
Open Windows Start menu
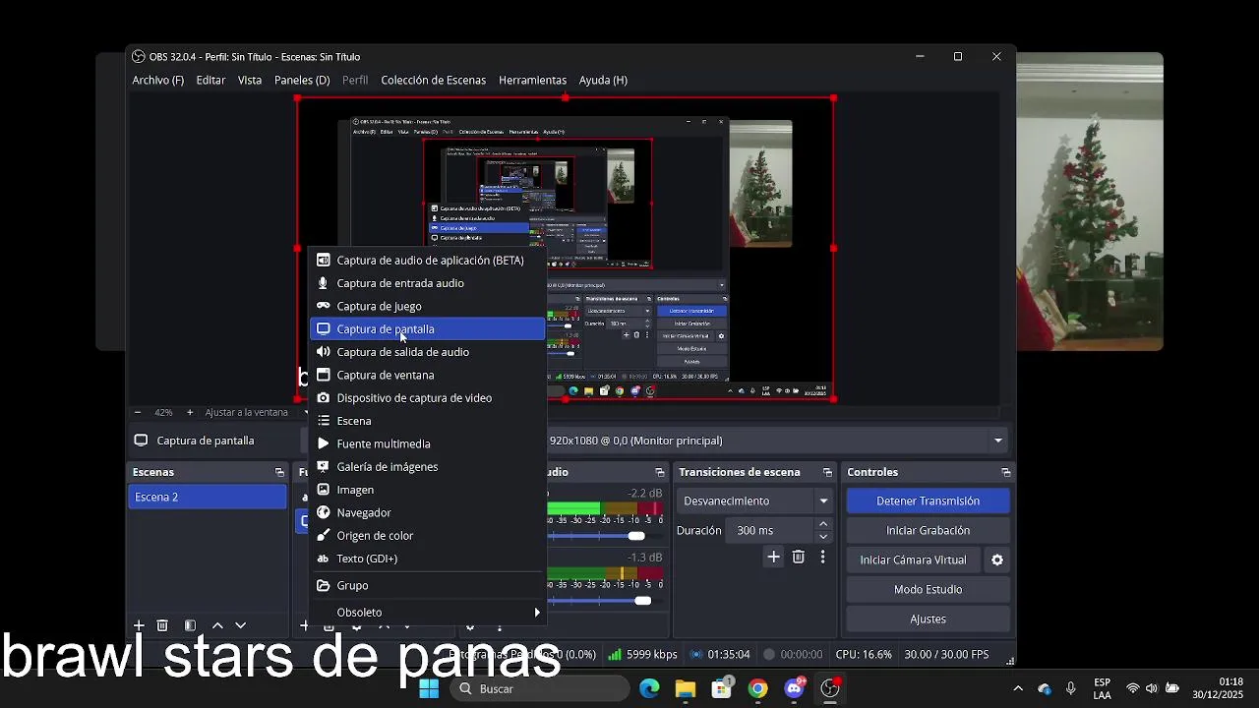coord(429,688)
